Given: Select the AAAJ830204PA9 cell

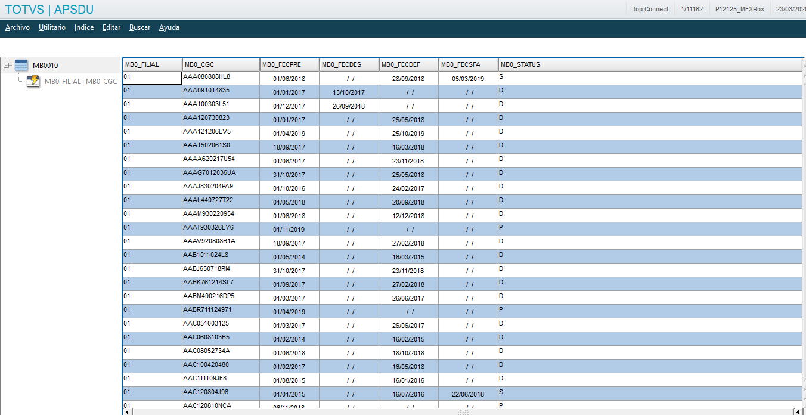Looking at the screenshot, I should [221, 188].
